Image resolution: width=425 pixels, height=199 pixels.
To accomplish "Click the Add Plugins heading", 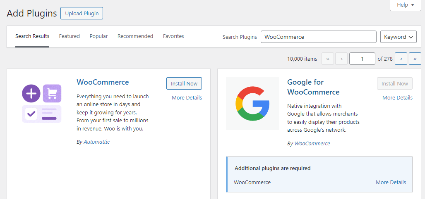I will point(32,13).
